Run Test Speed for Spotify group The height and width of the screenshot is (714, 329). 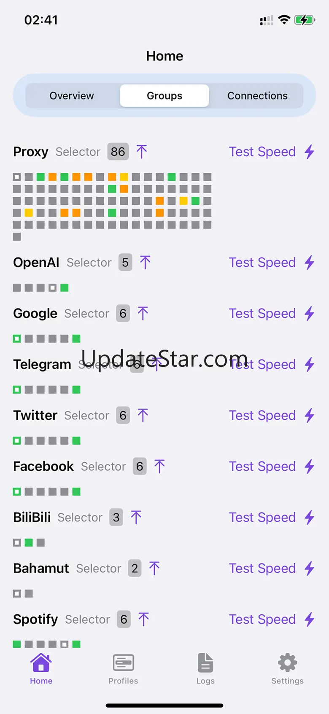(x=262, y=619)
